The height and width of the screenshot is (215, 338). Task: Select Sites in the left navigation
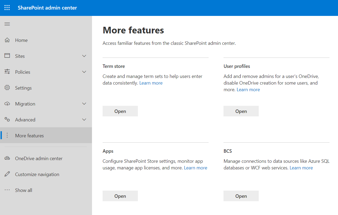pos(46,56)
